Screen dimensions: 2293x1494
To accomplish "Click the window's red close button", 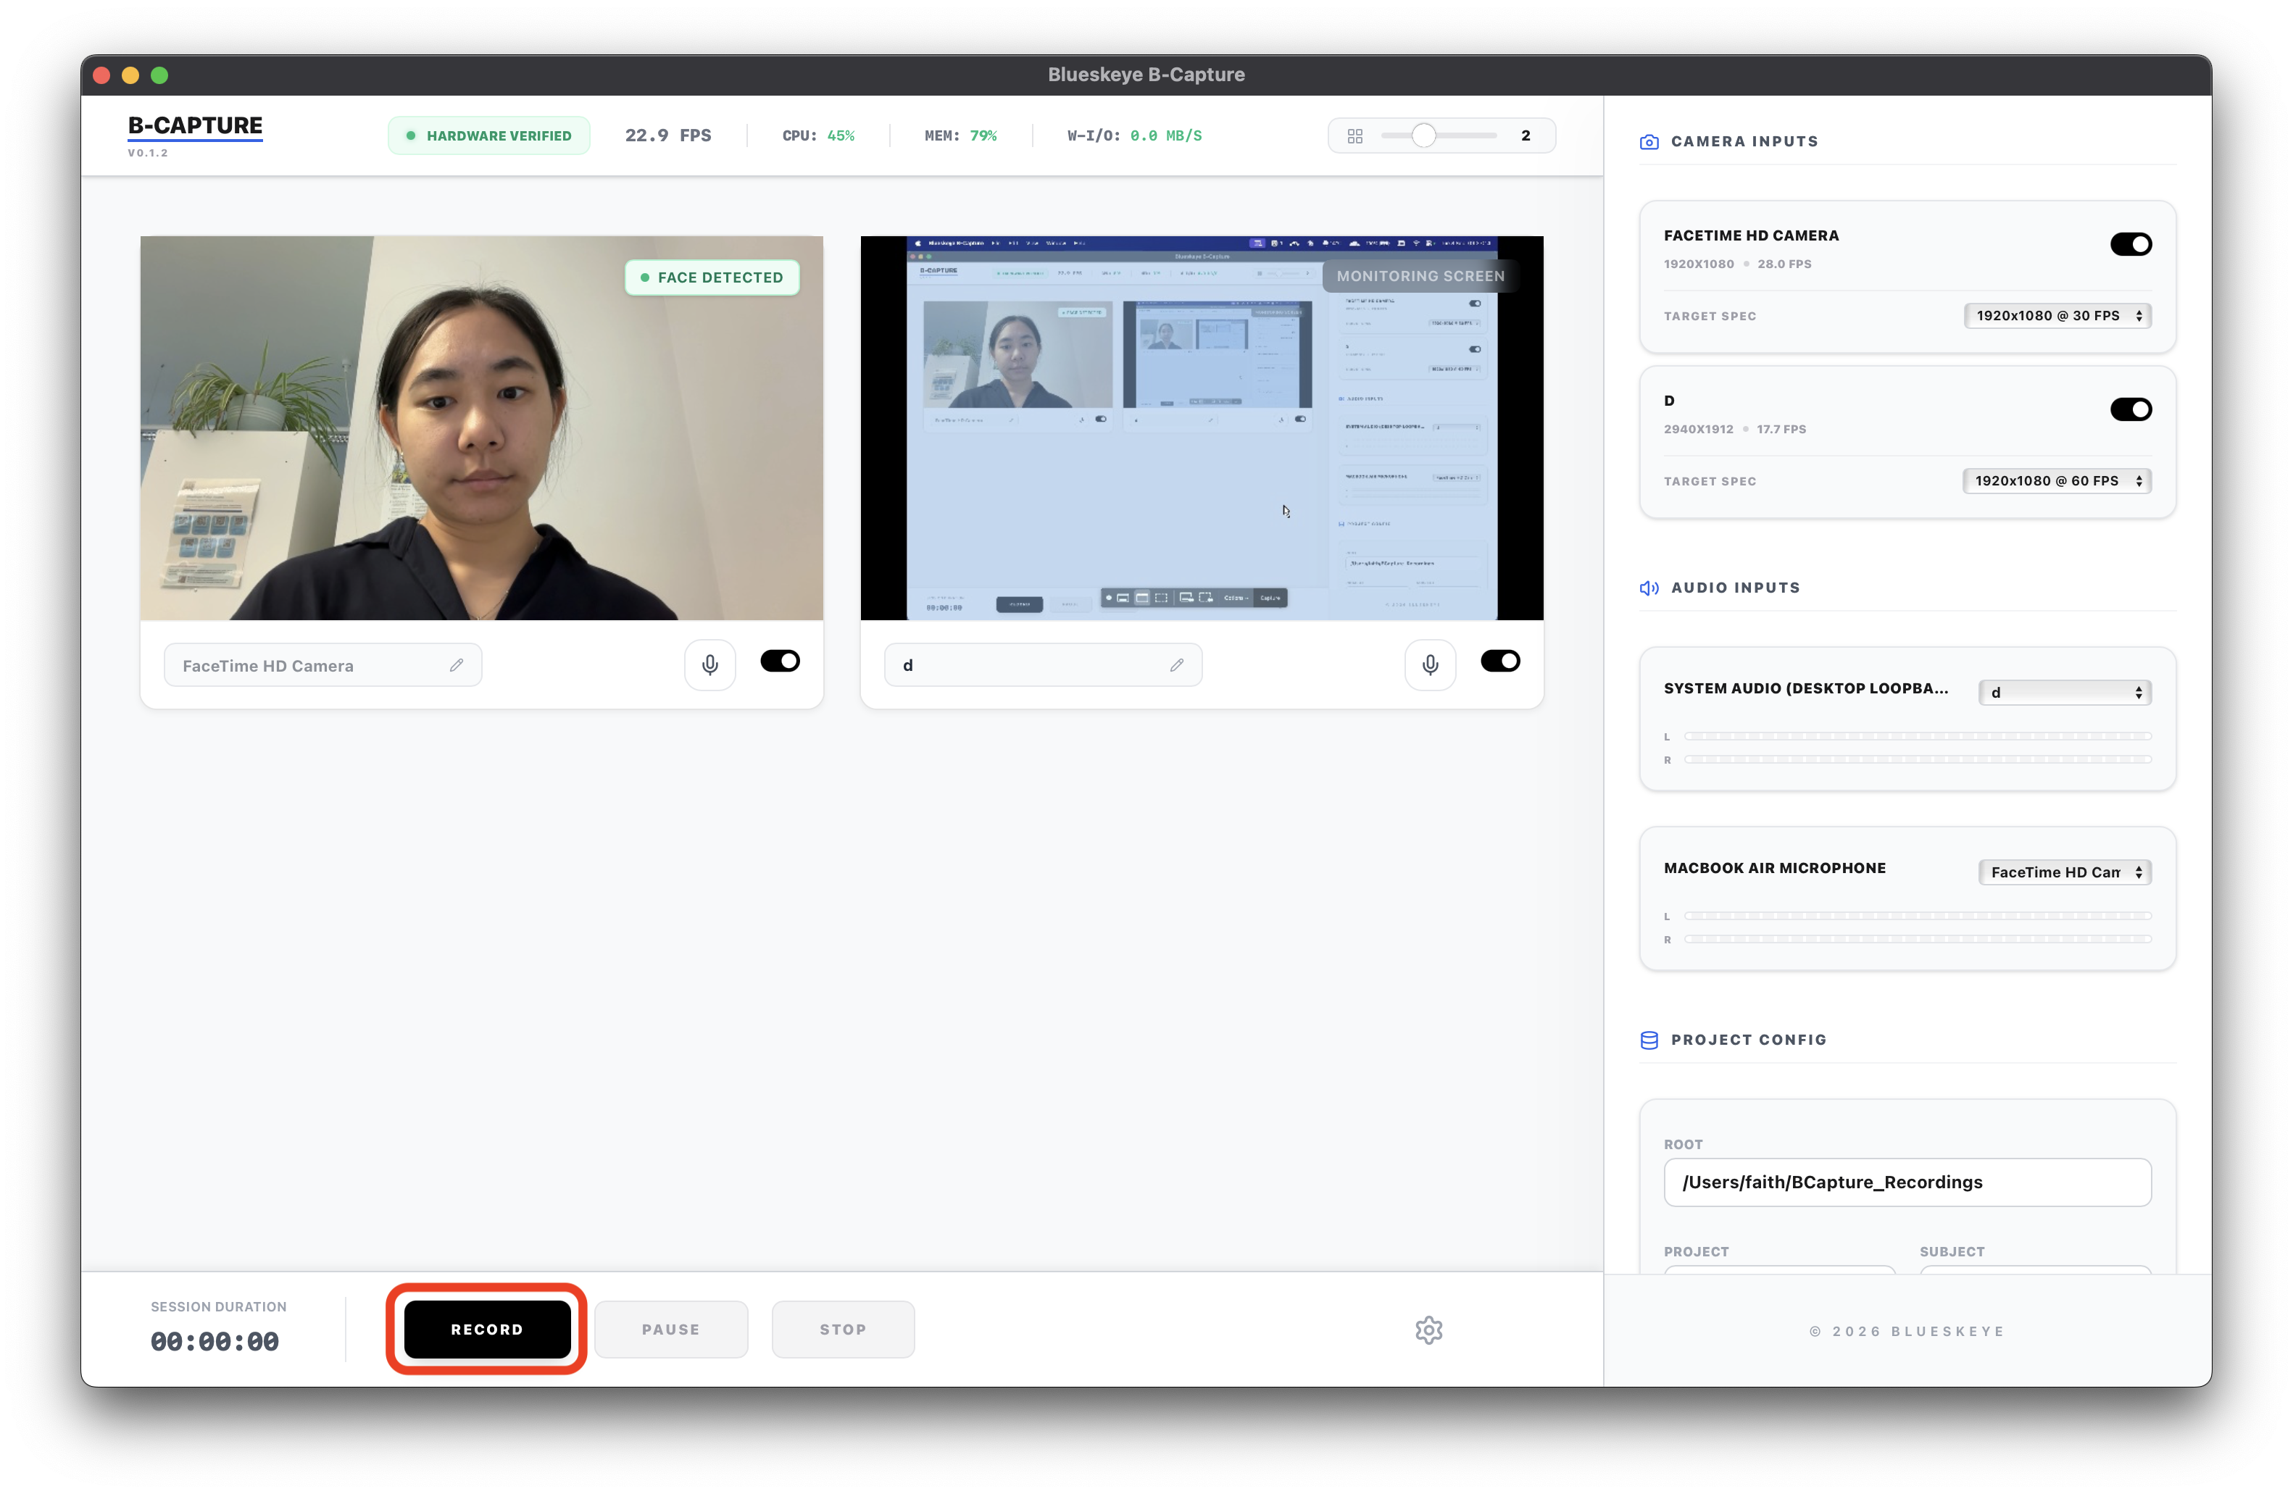I will [102, 75].
